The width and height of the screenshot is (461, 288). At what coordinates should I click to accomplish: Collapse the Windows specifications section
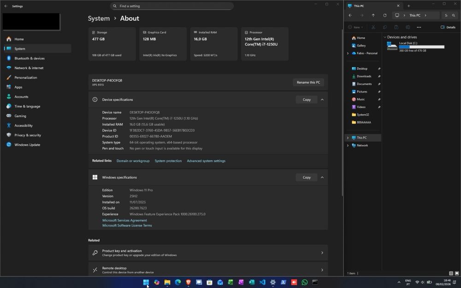coord(322,177)
